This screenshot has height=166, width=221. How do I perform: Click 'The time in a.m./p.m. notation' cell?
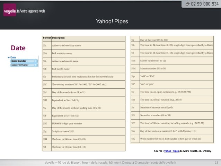pyautogui.click(x=177, y=92)
